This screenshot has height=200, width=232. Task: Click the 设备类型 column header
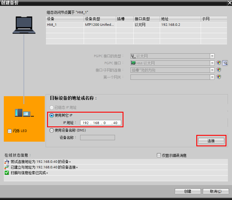click(100, 19)
